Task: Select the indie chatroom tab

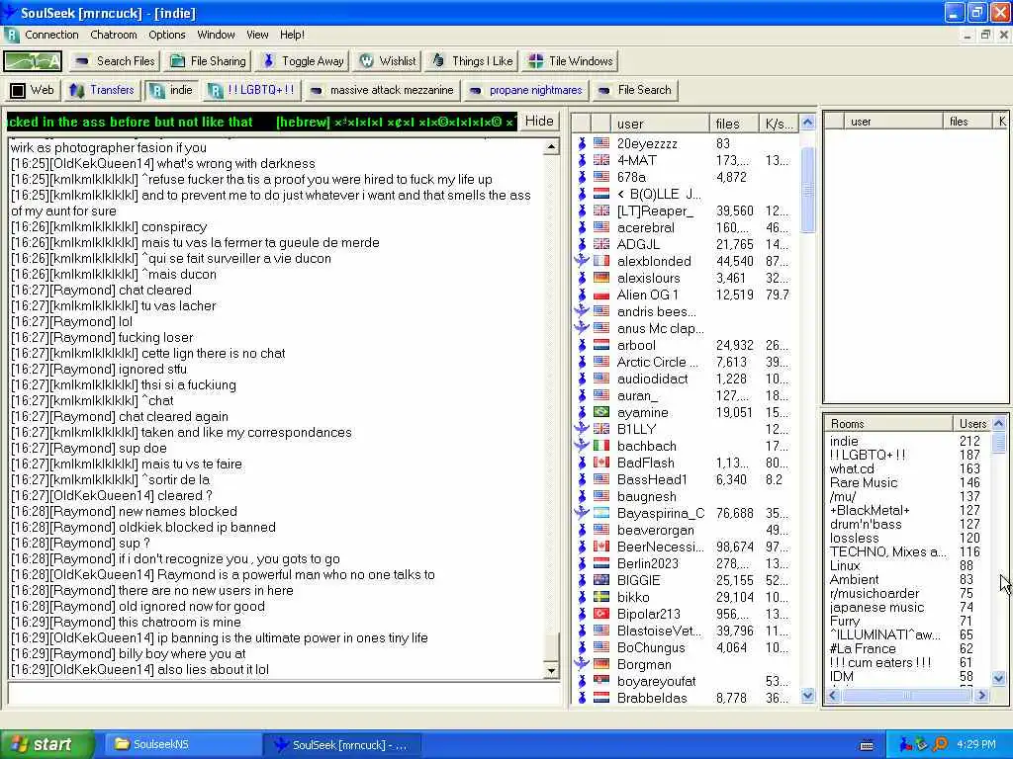Action: tap(172, 90)
